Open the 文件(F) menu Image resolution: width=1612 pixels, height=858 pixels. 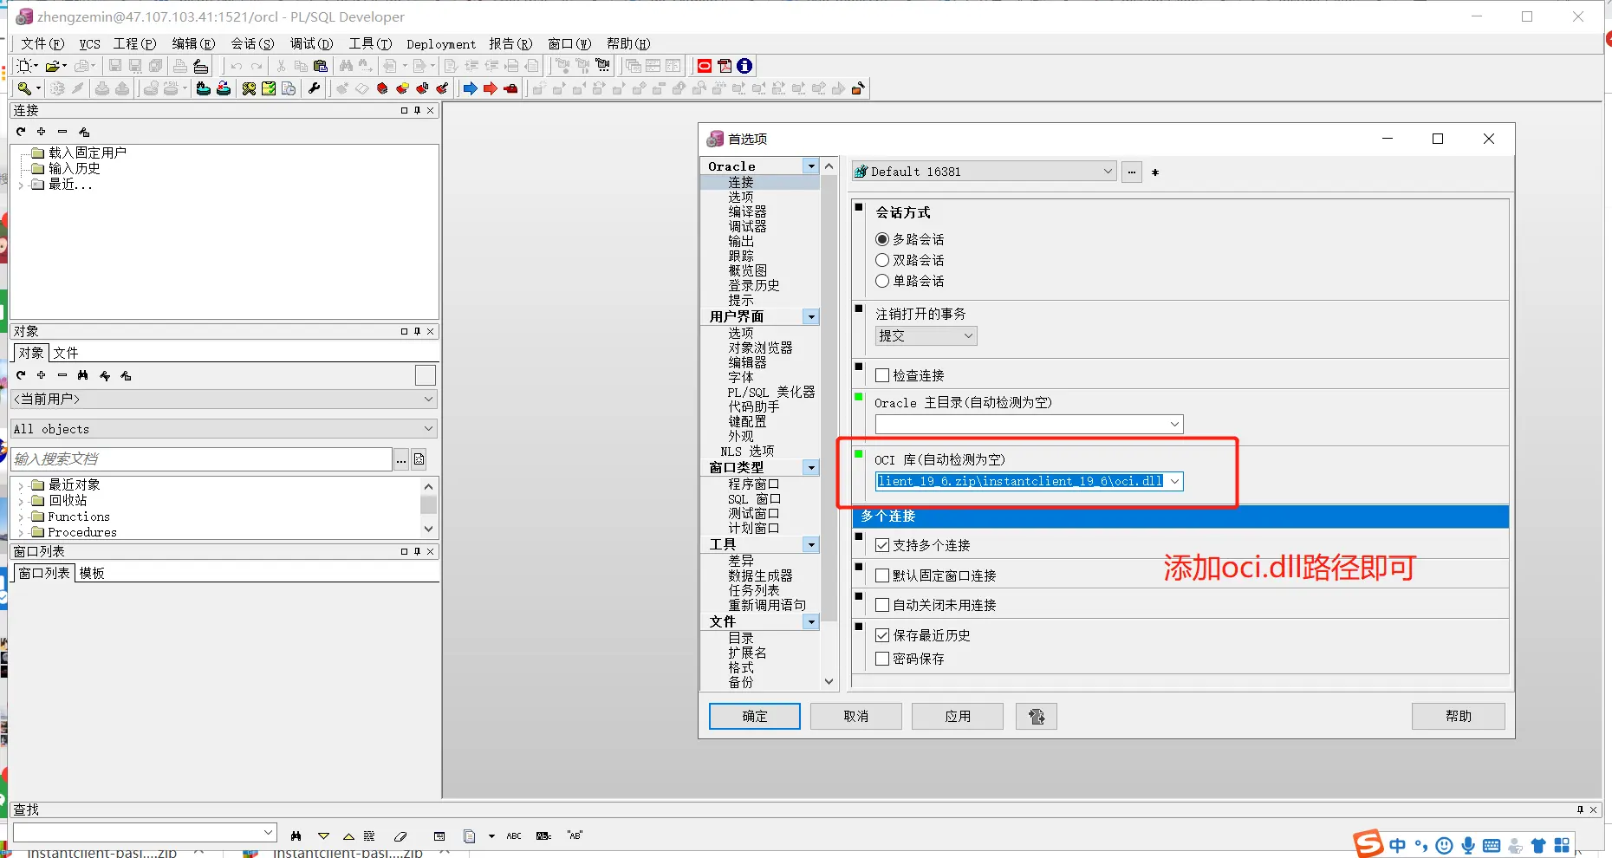(42, 44)
